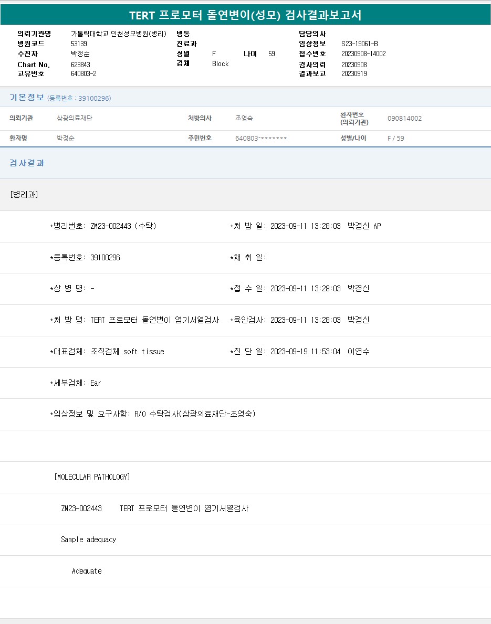Click the 의뢰기관 name 삼광의료재단
The image size is (491, 624).
(x=75, y=119)
